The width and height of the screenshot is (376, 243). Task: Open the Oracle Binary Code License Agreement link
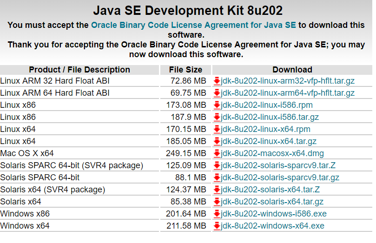(193, 25)
